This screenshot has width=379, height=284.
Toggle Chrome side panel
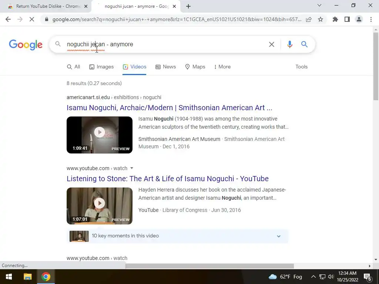click(347, 19)
